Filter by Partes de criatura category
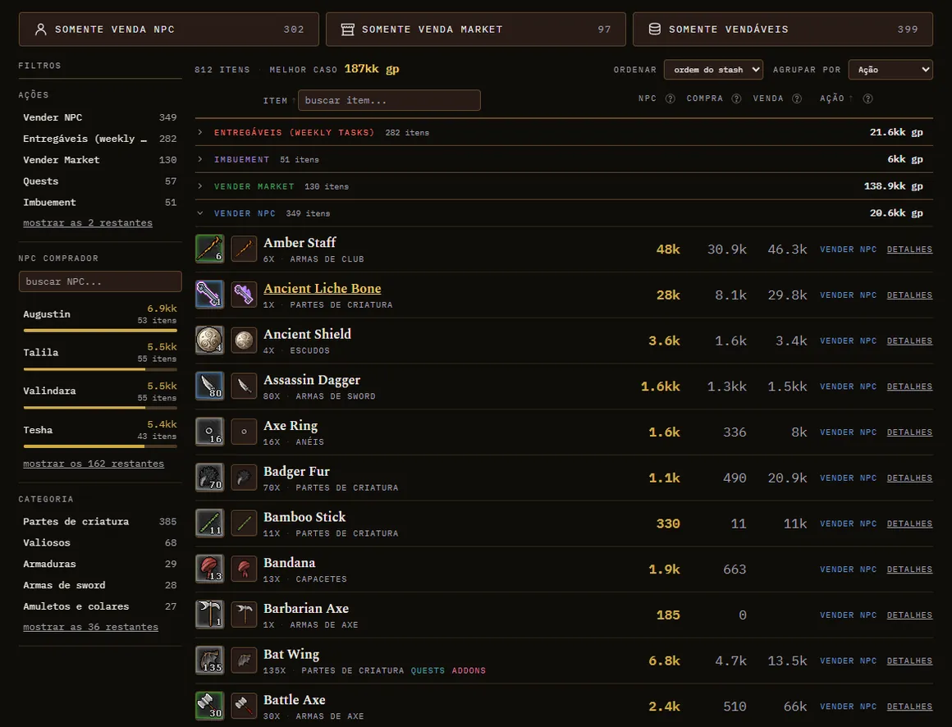The width and height of the screenshot is (952, 727). [99, 521]
